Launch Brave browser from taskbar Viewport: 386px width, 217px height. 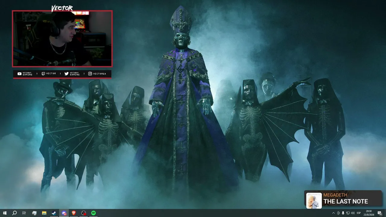pyautogui.click(x=74, y=213)
